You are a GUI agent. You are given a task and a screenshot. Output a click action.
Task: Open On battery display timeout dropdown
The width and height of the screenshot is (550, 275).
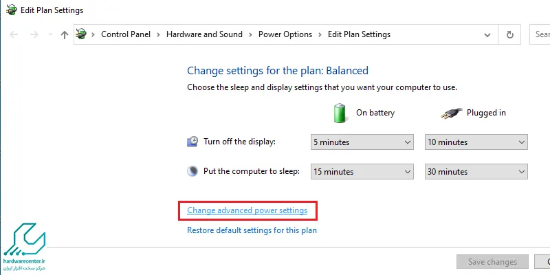coord(362,142)
